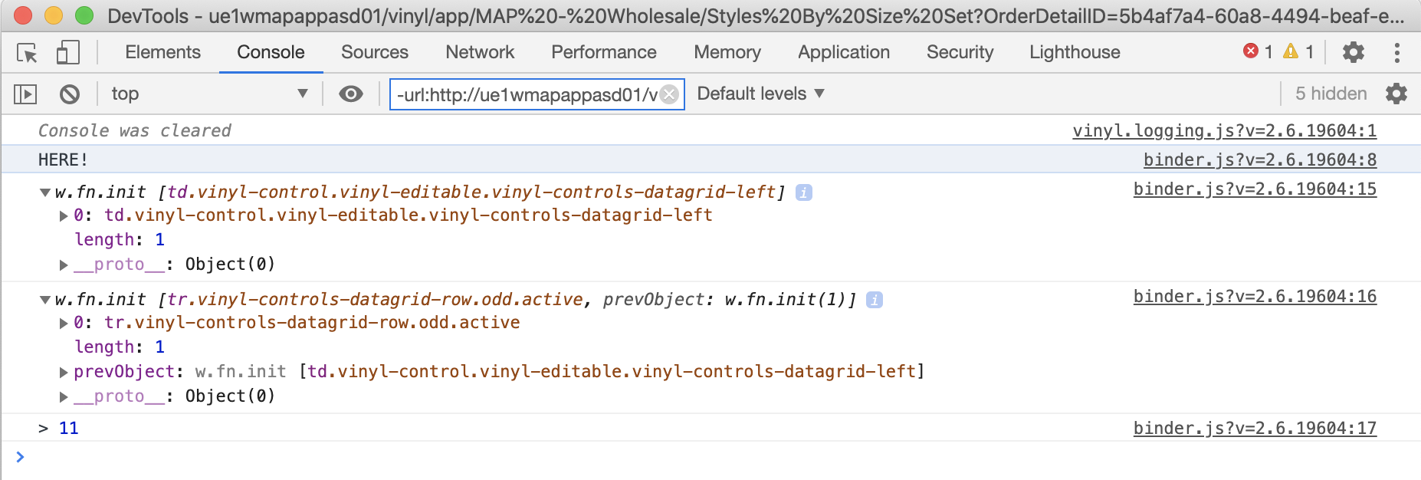Collapse the first w.fn.init object
1421x480 pixels.
[x=45, y=192]
